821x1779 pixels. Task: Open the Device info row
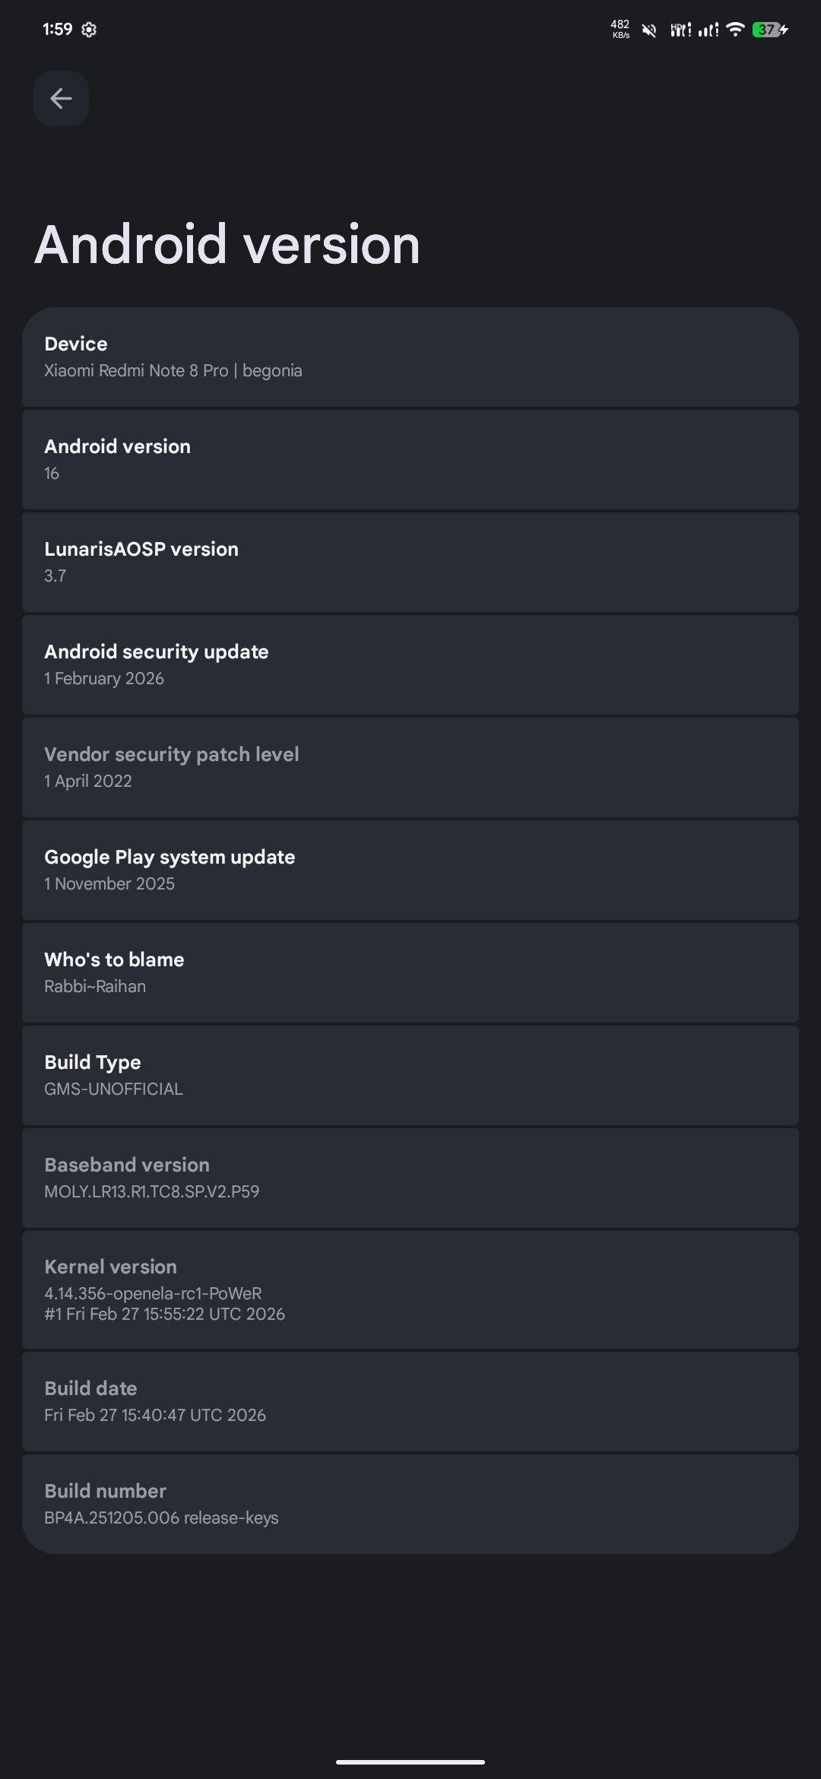[410, 357]
